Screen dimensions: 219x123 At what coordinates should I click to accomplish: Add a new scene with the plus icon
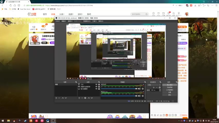[x=56, y=98]
